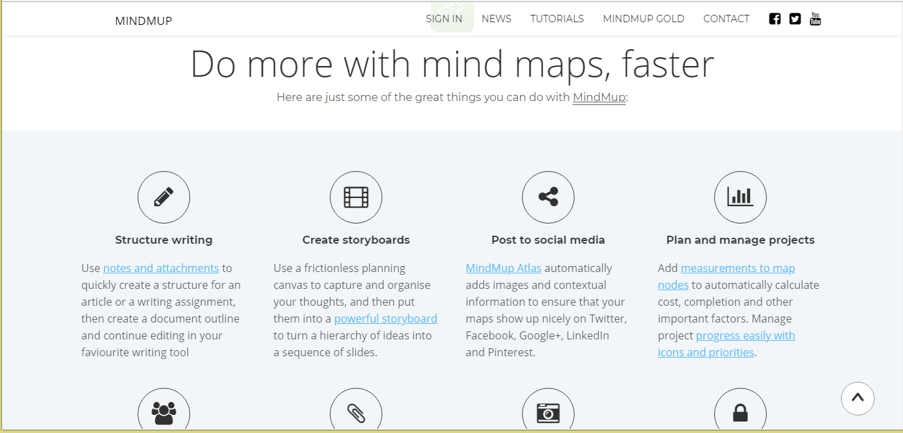Open the Twitter icon in header

[795, 19]
